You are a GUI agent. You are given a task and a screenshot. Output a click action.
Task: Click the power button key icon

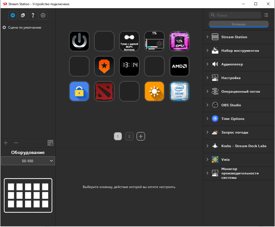[79, 41]
